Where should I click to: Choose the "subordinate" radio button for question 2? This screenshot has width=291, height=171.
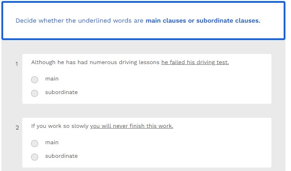pyautogui.click(x=35, y=157)
